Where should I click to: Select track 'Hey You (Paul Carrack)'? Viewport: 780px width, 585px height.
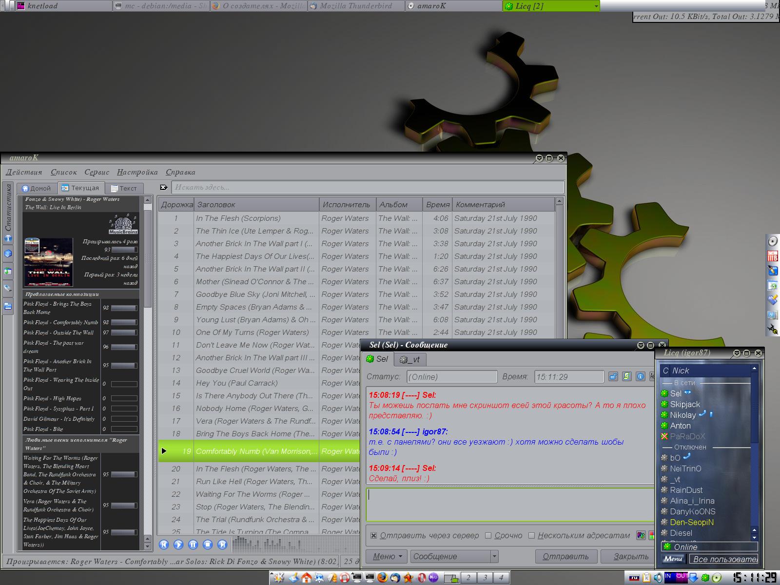237,383
